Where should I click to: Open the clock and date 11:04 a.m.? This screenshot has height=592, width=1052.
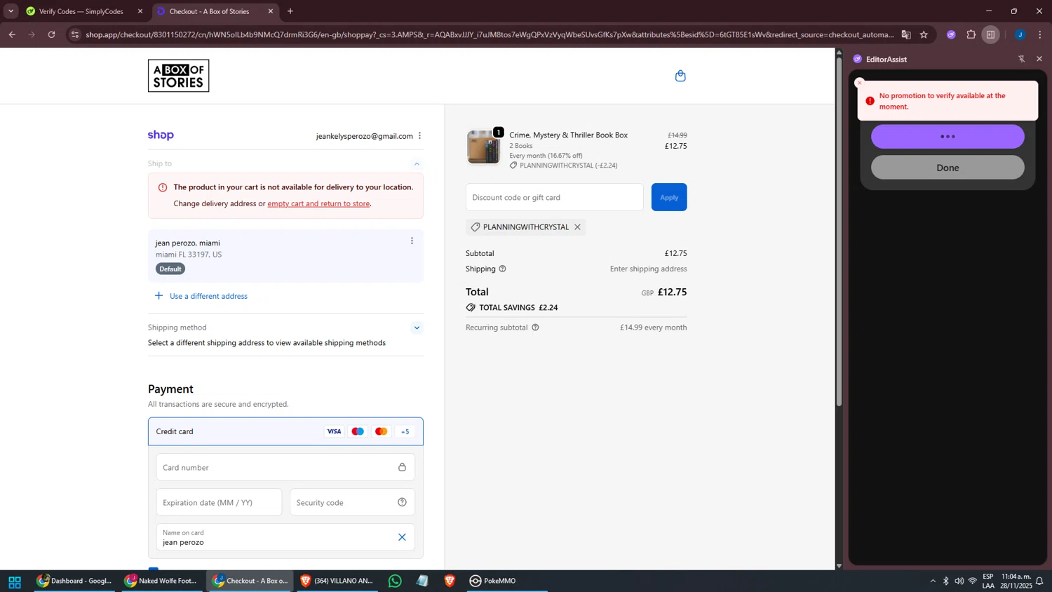1016,581
